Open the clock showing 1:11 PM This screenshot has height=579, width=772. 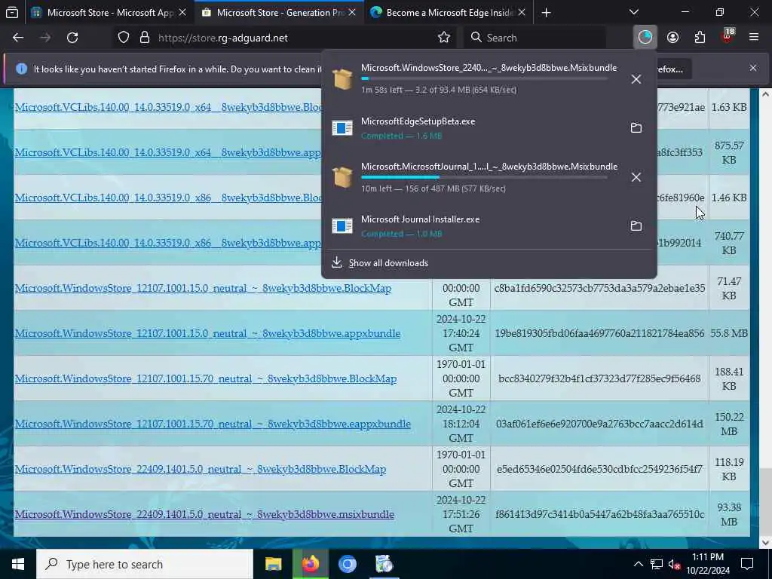pyautogui.click(x=708, y=564)
